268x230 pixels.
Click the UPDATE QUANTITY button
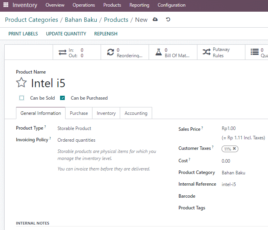[x=66, y=34]
